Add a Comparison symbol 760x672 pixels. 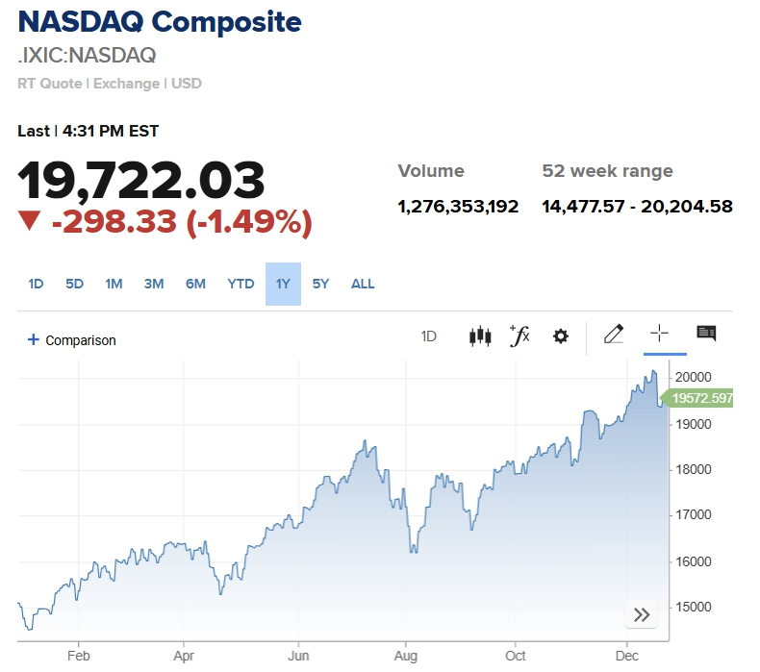tap(80, 340)
